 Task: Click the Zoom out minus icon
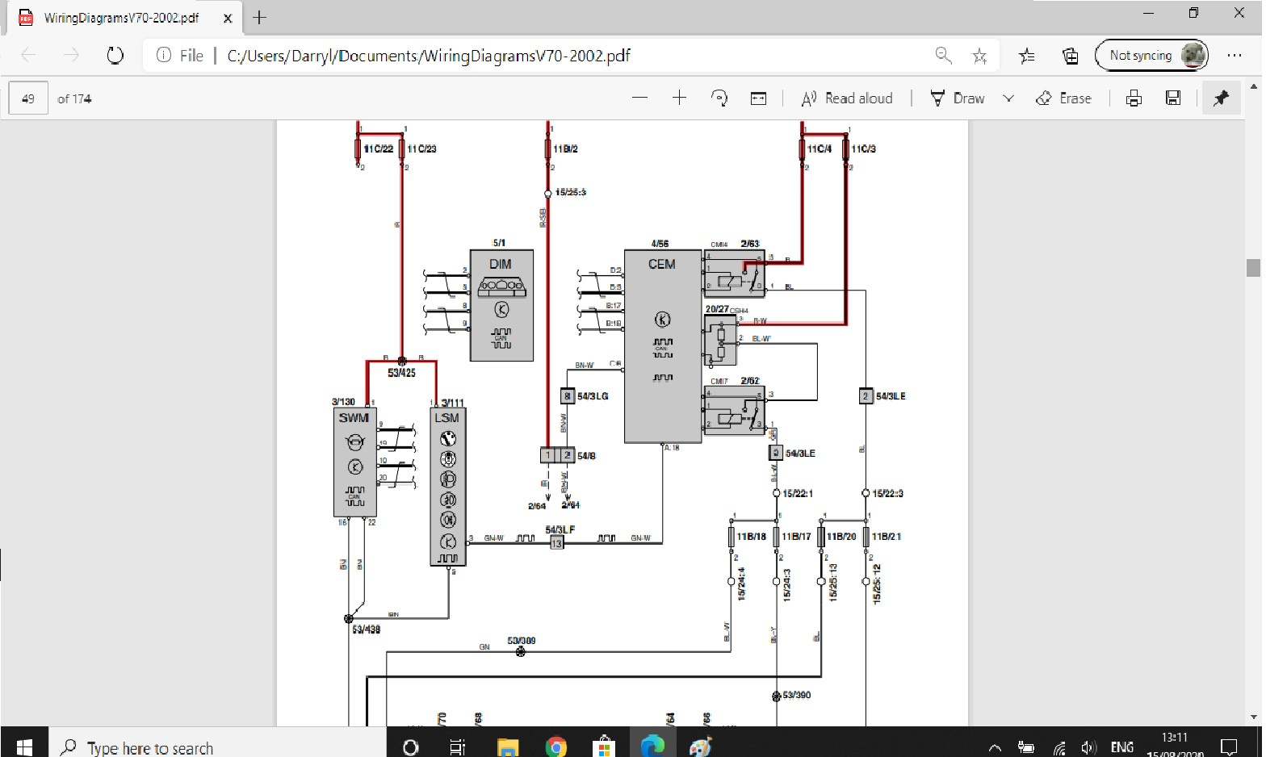[x=640, y=98]
